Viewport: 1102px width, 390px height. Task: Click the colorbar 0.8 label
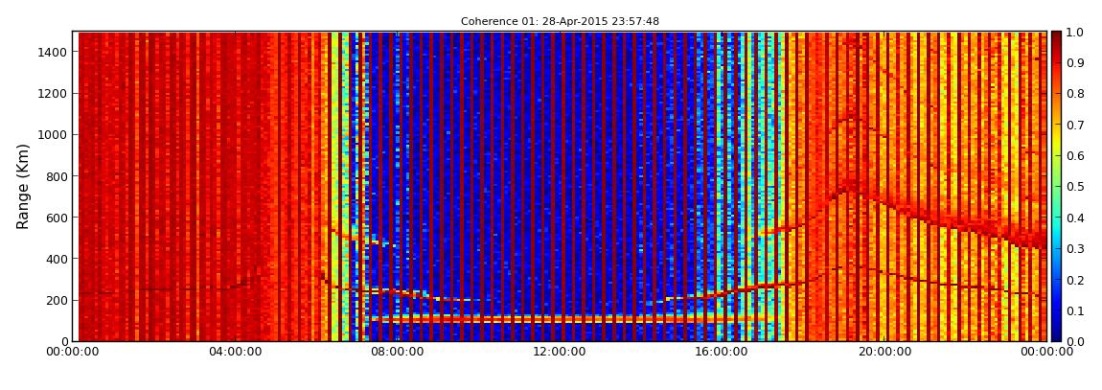coord(1074,94)
